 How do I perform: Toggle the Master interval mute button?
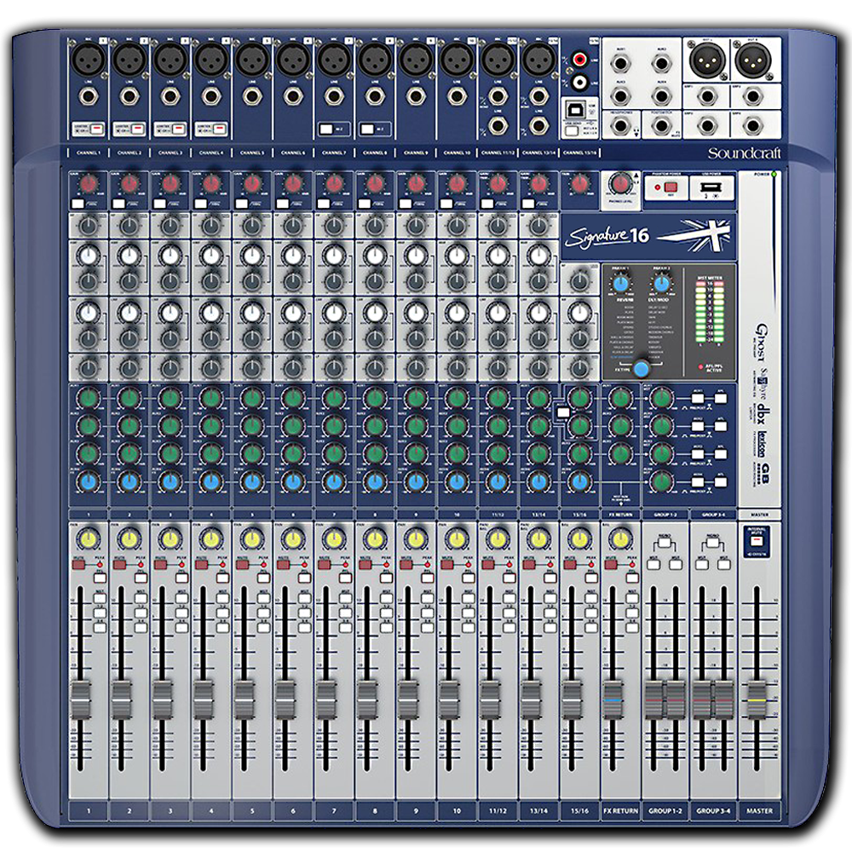757,541
